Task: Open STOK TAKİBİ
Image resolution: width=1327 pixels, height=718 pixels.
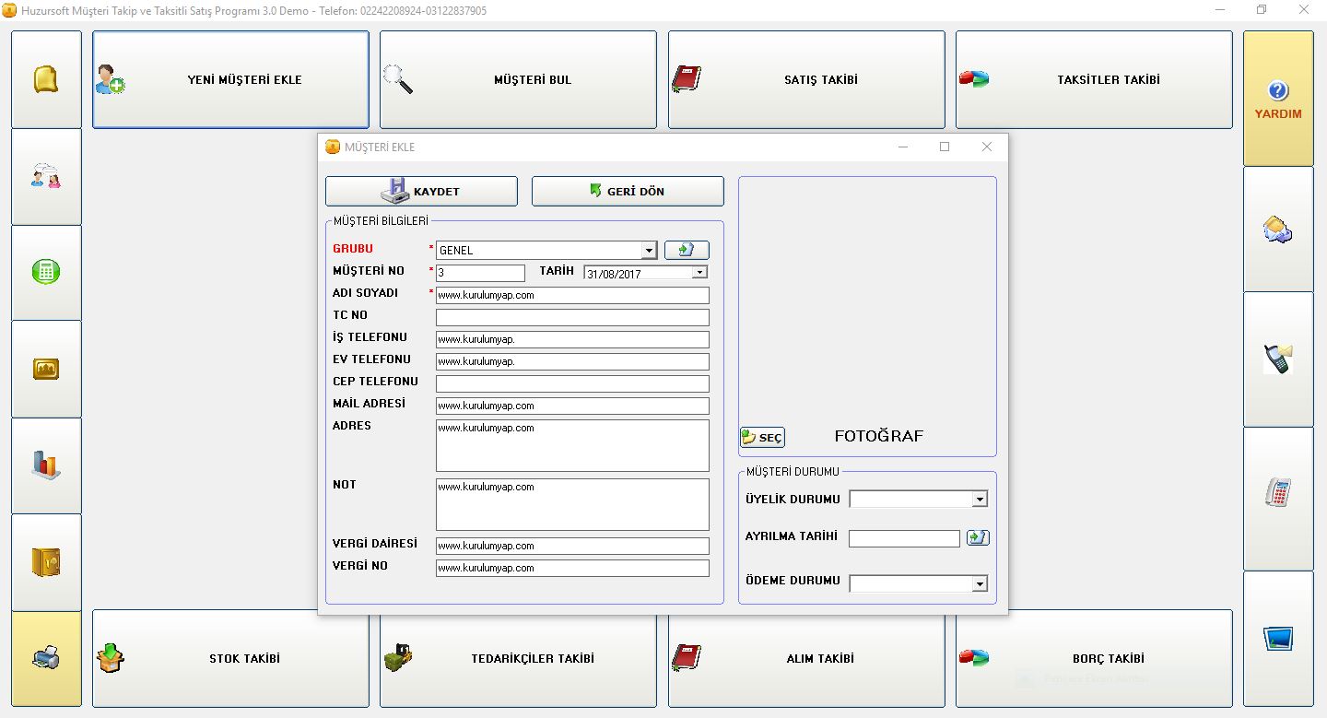Action: click(x=230, y=658)
